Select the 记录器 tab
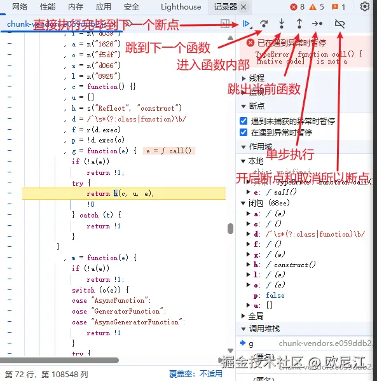This screenshot has width=377, height=381. 225,7
